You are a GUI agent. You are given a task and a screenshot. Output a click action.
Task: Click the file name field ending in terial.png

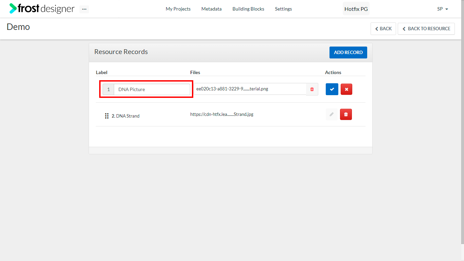tap(250, 89)
